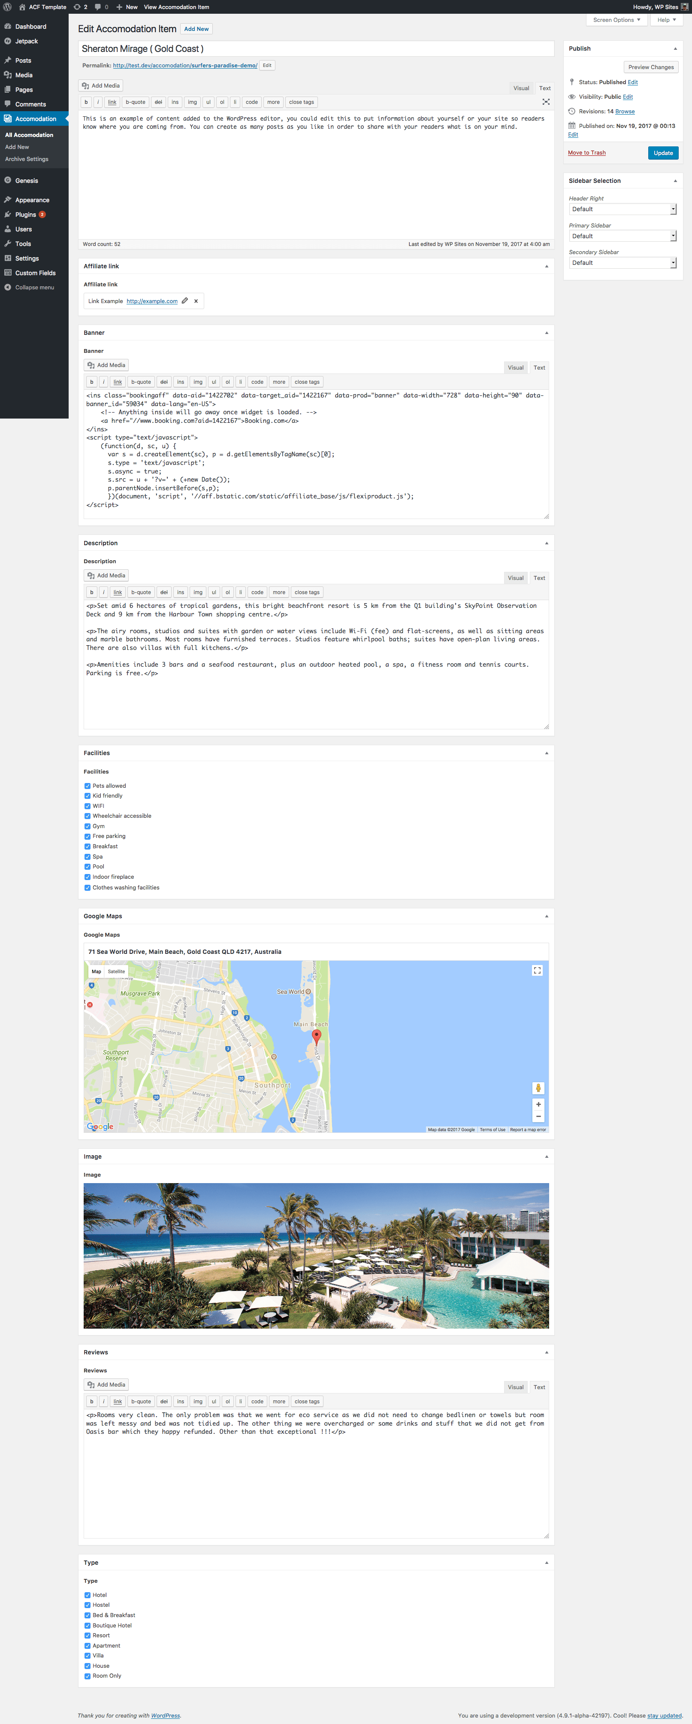Open the Secondary Sidebar dropdown

pyautogui.click(x=622, y=263)
